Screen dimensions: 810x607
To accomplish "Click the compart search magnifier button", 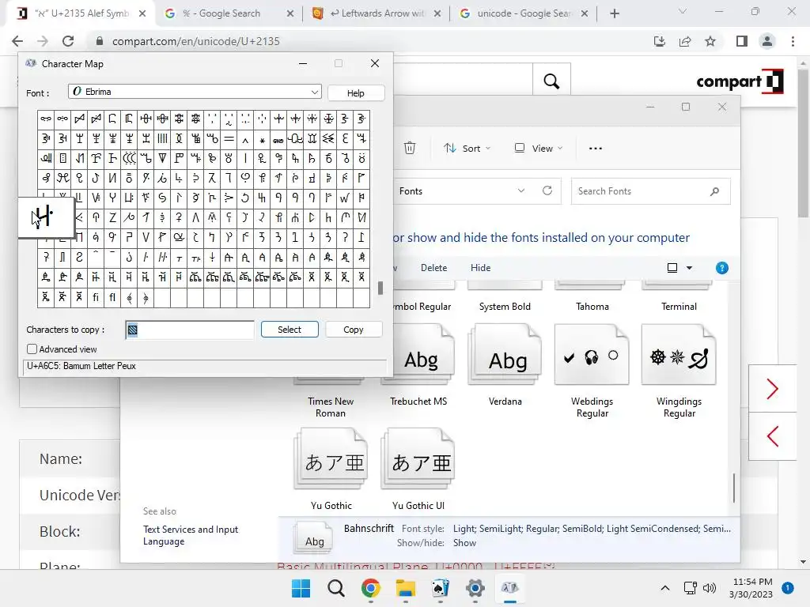I will 551,81.
